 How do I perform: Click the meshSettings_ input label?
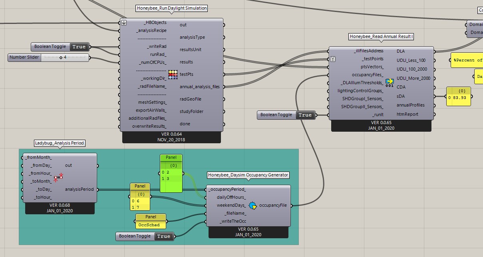tap(152, 102)
